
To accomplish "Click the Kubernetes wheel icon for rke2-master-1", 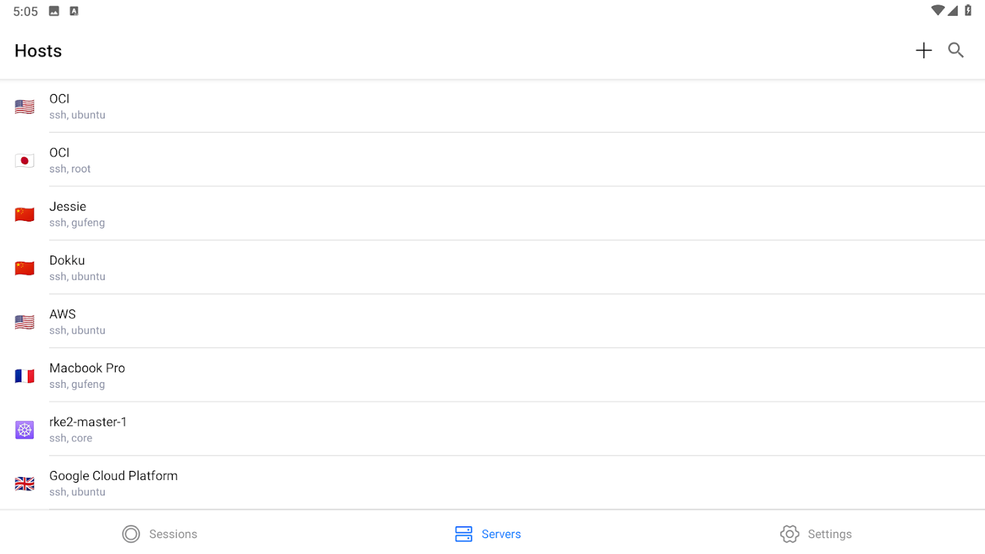I will coord(24,430).
